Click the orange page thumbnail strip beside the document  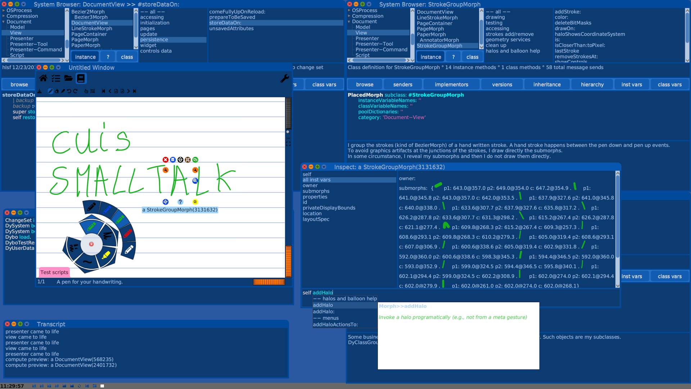[x=288, y=261]
